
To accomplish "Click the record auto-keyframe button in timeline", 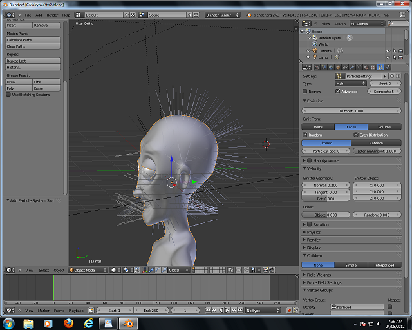I will tap(289, 311).
